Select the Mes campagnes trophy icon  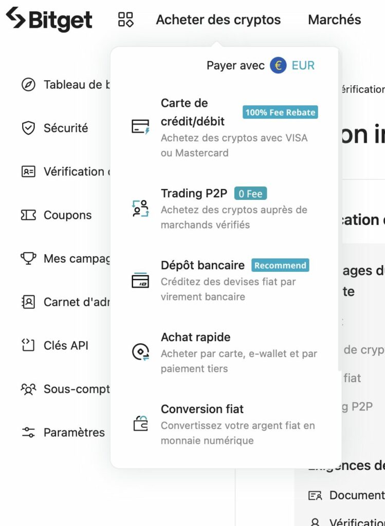click(x=27, y=258)
